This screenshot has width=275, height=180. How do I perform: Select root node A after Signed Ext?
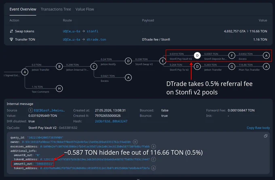(25, 72)
